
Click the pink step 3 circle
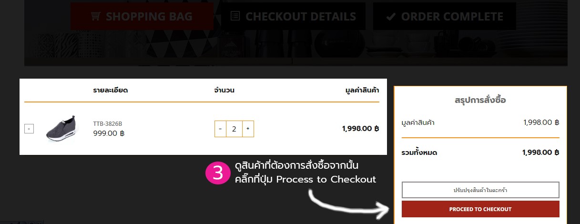click(218, 173)
